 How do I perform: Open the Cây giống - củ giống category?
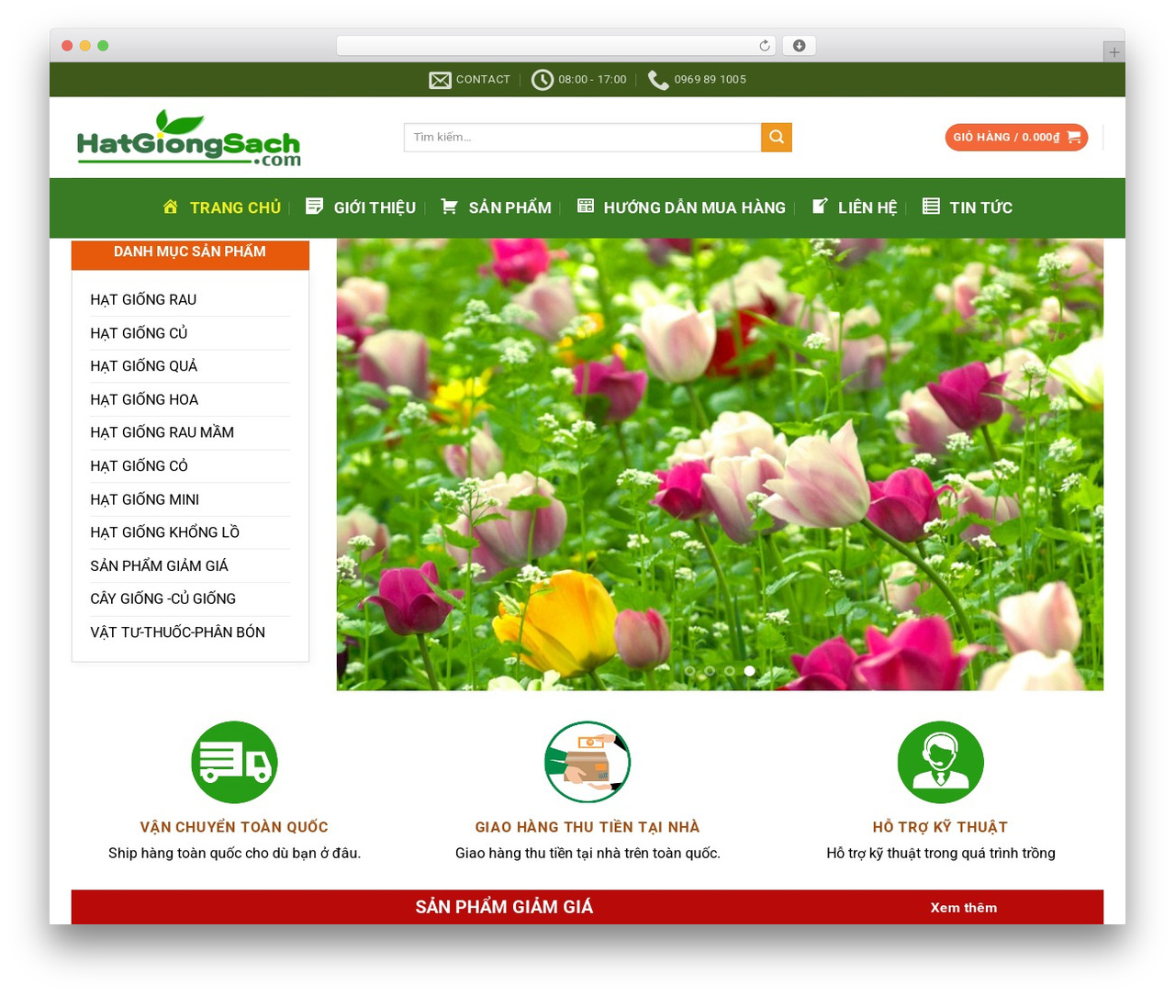(x=163, y=598)
